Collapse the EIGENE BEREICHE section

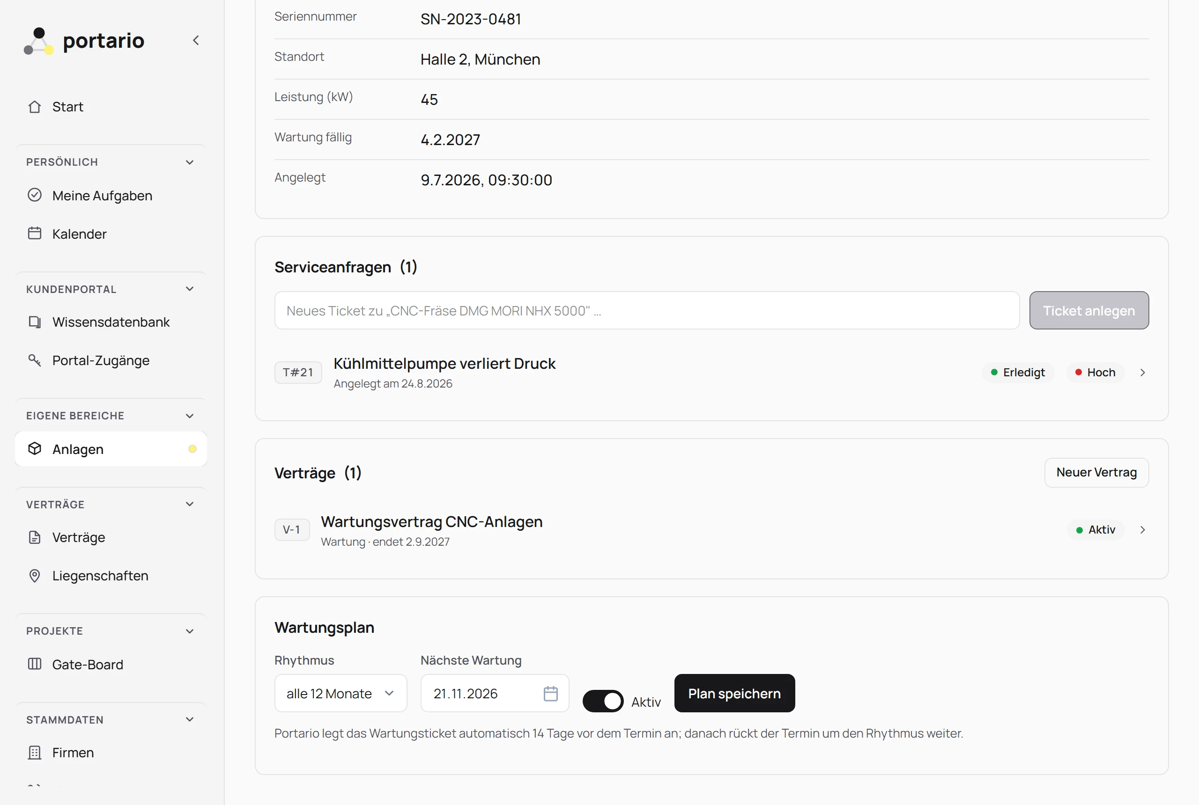190,416
